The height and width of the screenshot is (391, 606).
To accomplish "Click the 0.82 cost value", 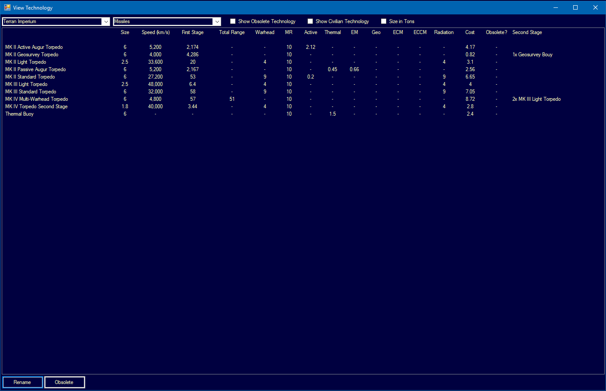I will point(470,55).
